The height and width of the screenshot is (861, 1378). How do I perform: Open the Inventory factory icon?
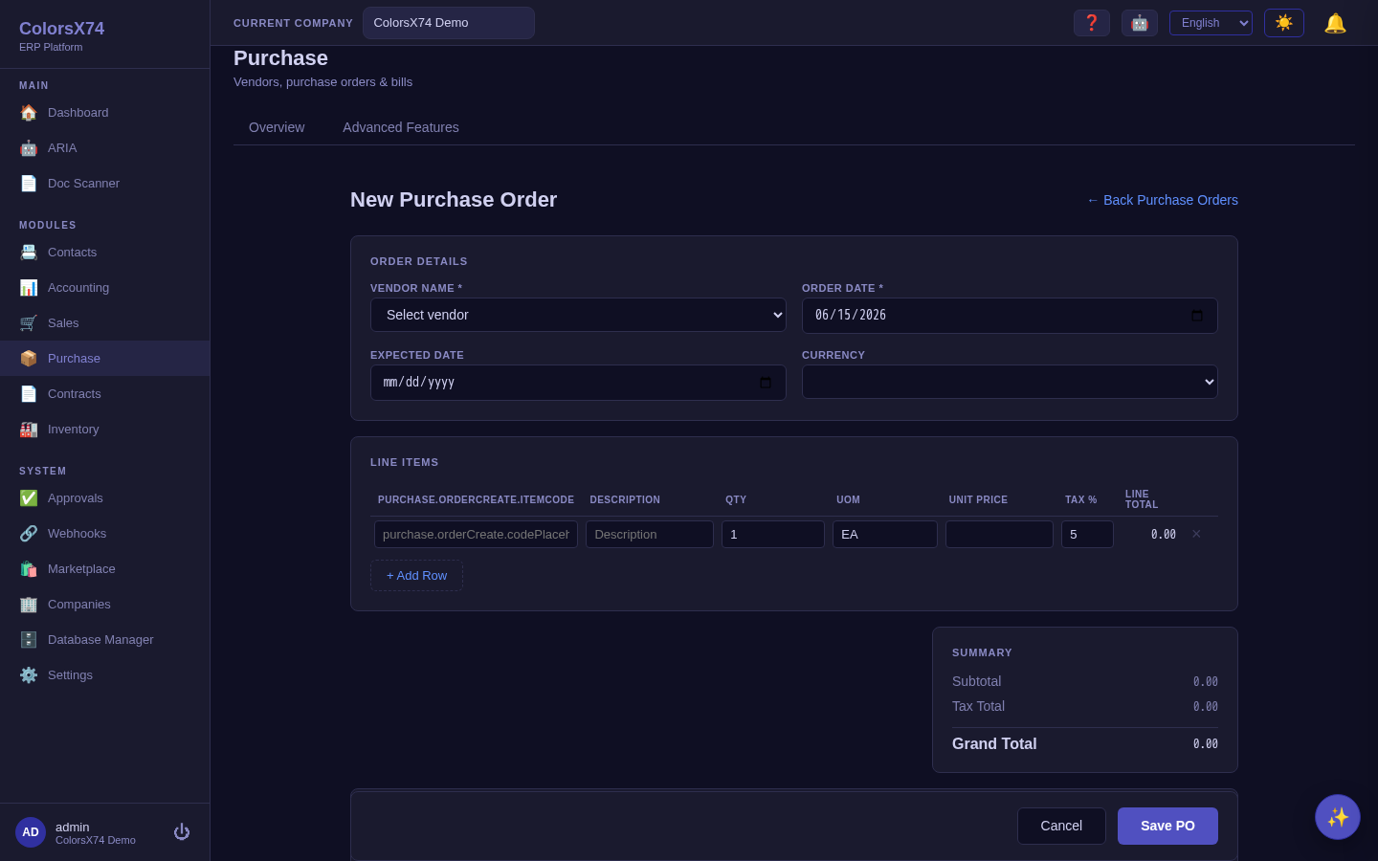click(29, 430)
